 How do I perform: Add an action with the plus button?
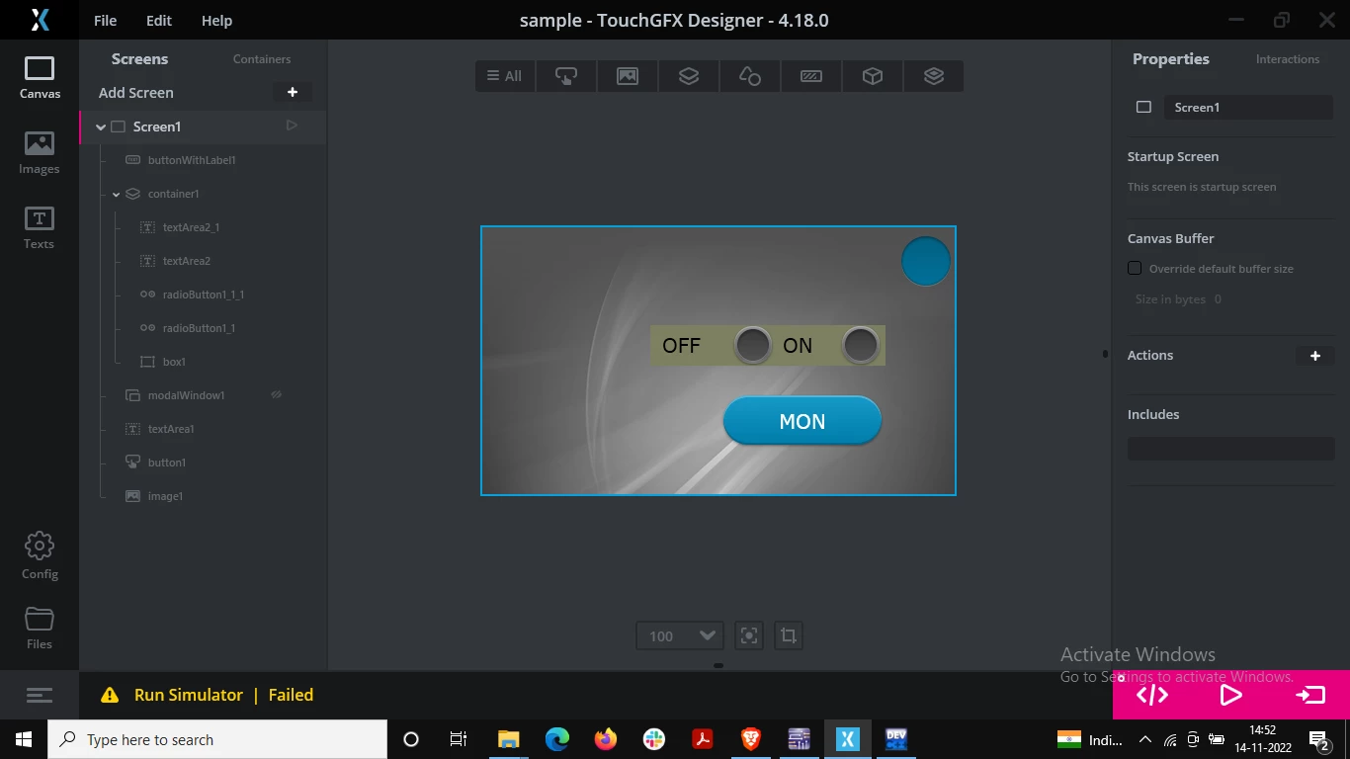[1315, 356]
